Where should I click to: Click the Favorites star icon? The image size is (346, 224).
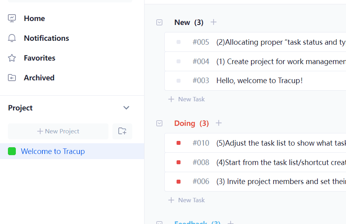point(12,58)
